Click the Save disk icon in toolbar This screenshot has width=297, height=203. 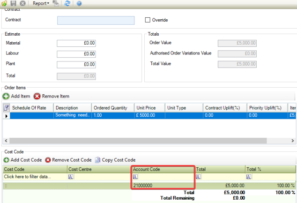coord(13,3)
